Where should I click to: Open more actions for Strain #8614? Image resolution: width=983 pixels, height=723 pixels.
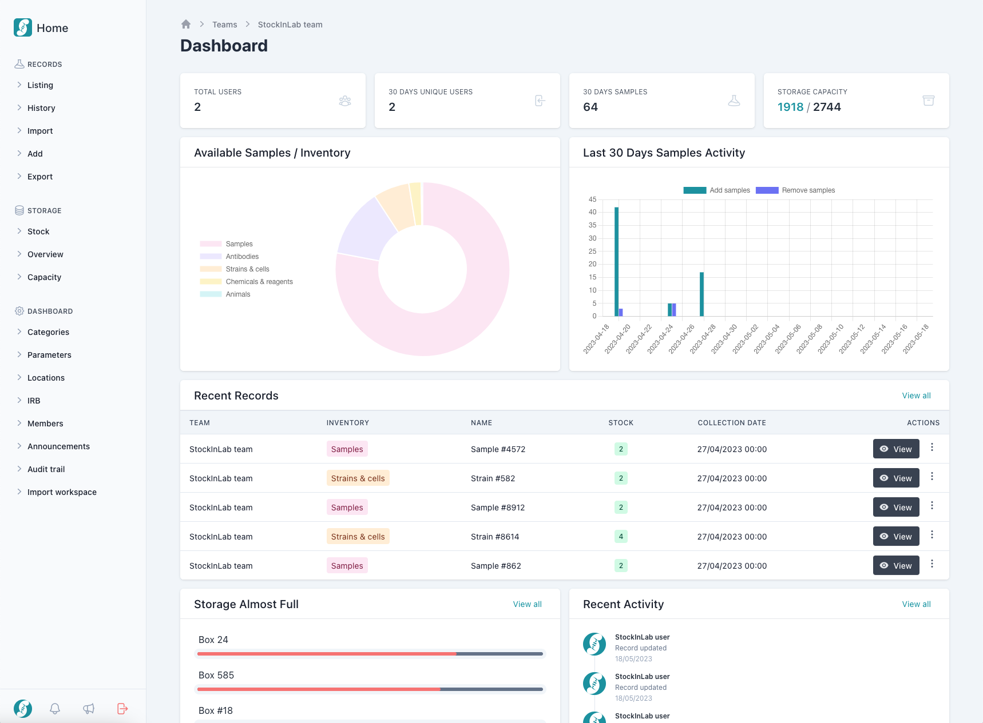(932, 535)
